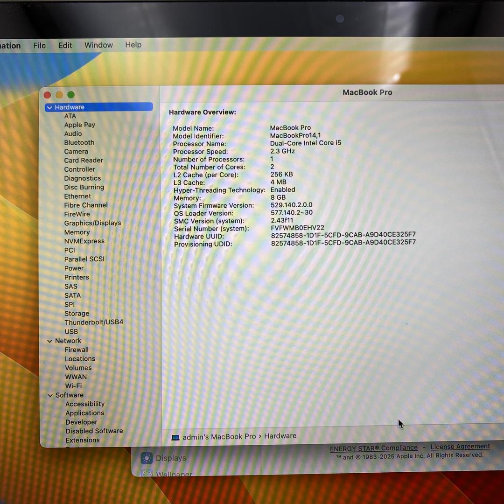Screen dimensions: 504x504
Task: Click the laptop icon in path bar
Action: pyautogui.click(x=175, y=437)
